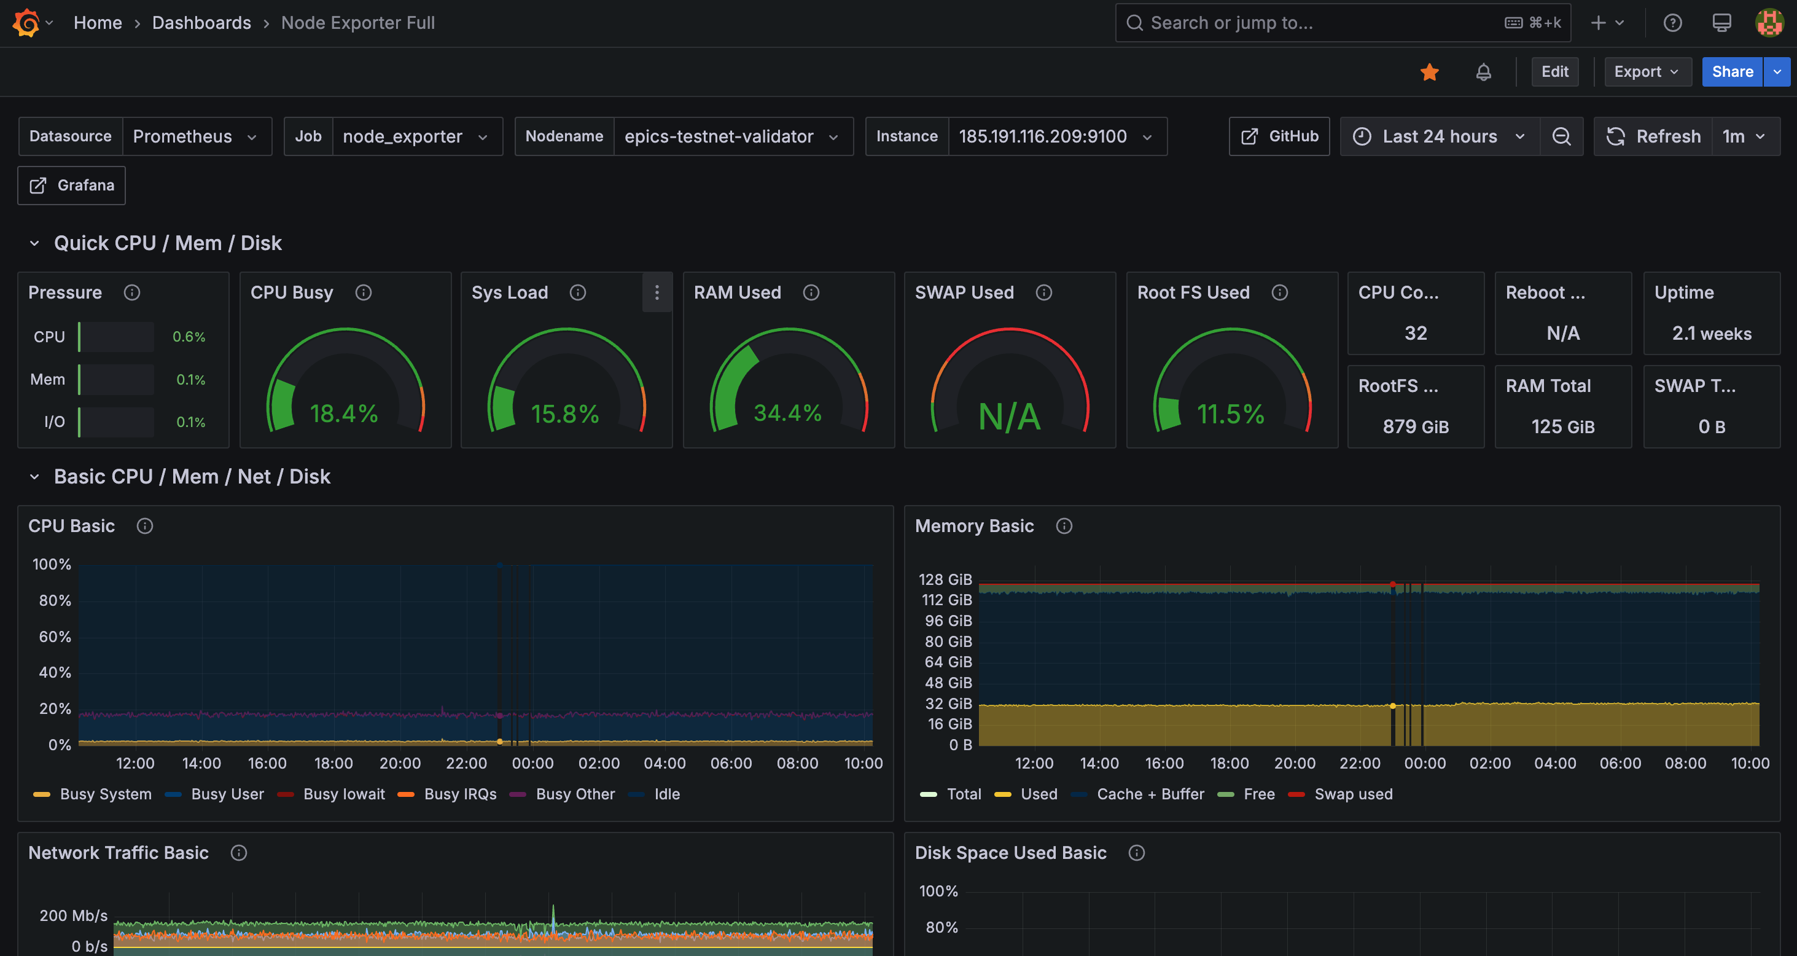Click the zoom-out magnifier next to time range
1797x956 pixels.
tap(1561, 136)
